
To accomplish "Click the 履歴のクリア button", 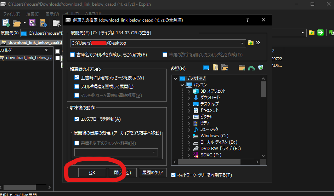I will point(153,172).
